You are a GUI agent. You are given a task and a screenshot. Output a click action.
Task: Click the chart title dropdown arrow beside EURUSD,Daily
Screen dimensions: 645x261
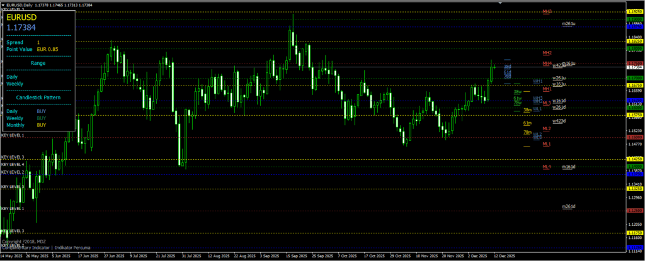click(3, 4)
